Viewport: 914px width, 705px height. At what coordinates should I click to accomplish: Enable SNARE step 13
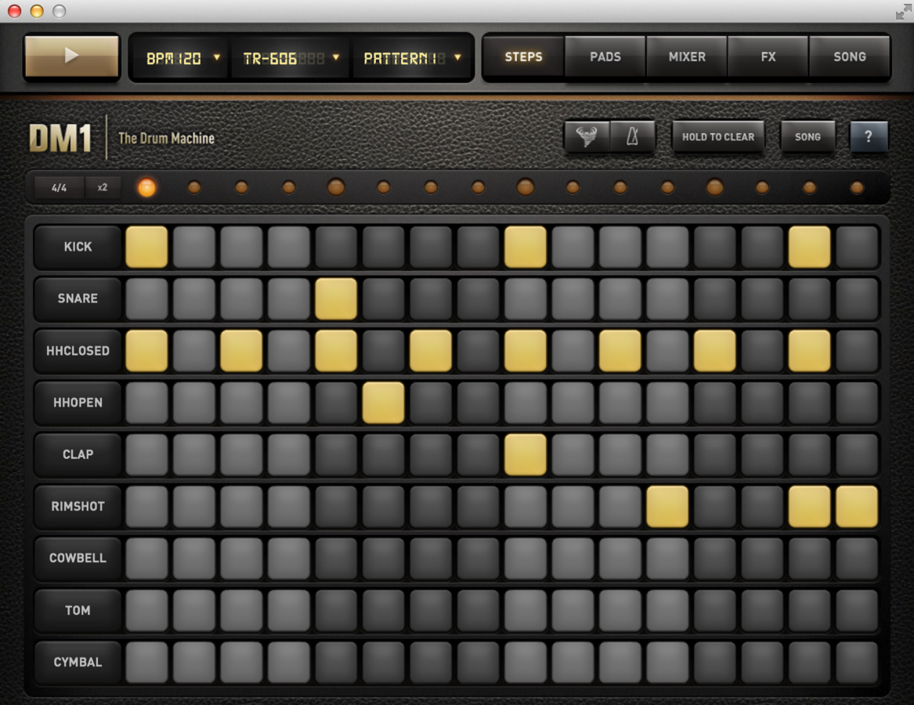(714, 298)
